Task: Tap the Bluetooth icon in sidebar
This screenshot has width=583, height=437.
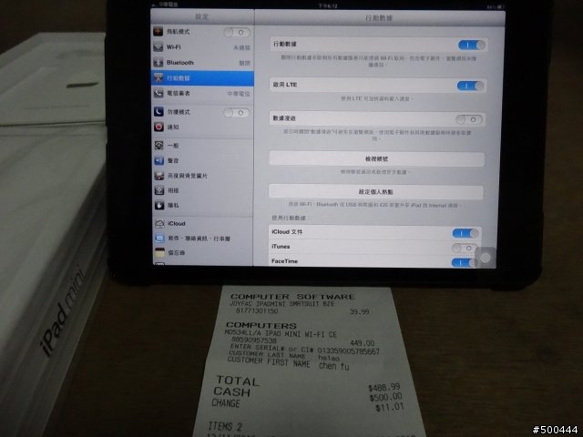Action: pyautogui.click(x=159, y=63)
